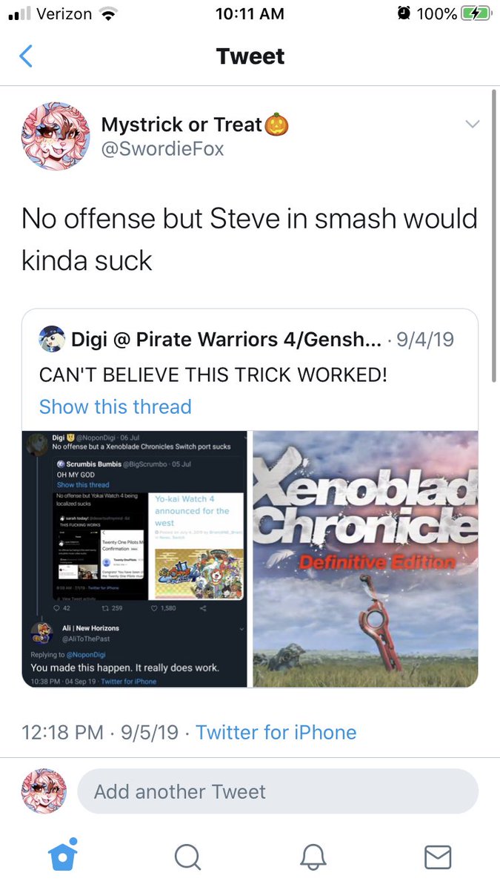
Task: Open quoted tweet text CAN'T BELIEVE THIS TRICK WORKED
Action: tap(213, 375)
